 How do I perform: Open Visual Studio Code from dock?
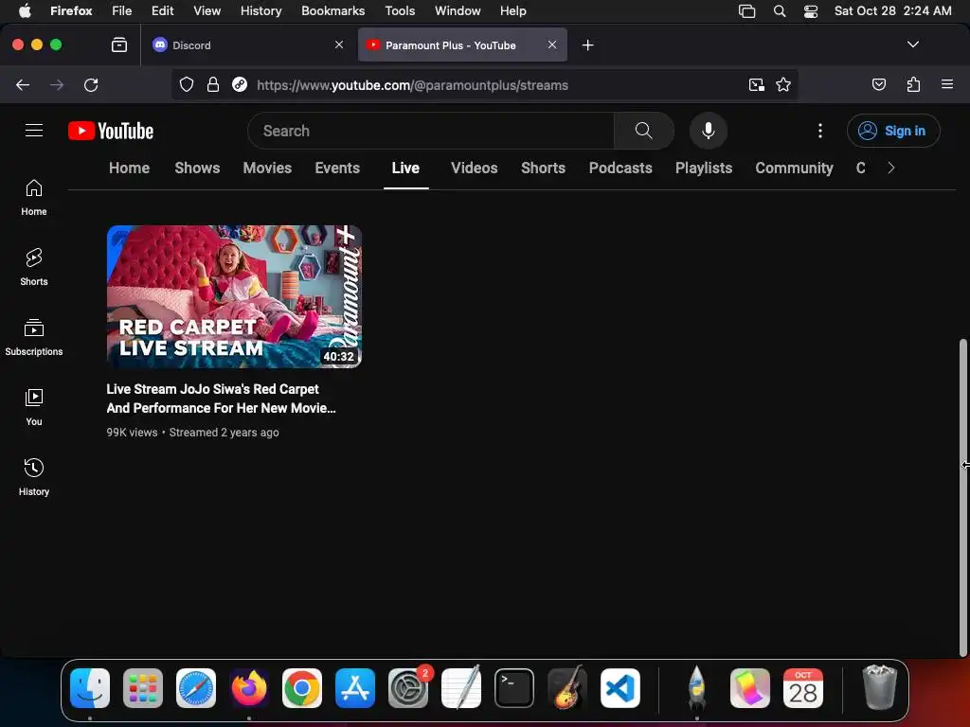(x=620, y=688)
